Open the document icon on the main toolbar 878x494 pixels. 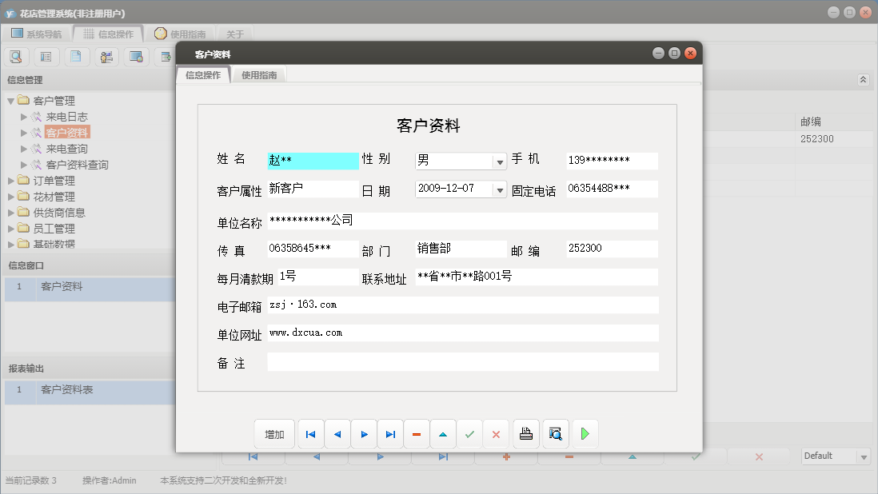pyautogui.click(x=75, y=56)
